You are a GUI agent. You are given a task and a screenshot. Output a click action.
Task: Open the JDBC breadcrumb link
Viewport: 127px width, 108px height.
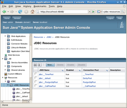[x=49, y=37]
